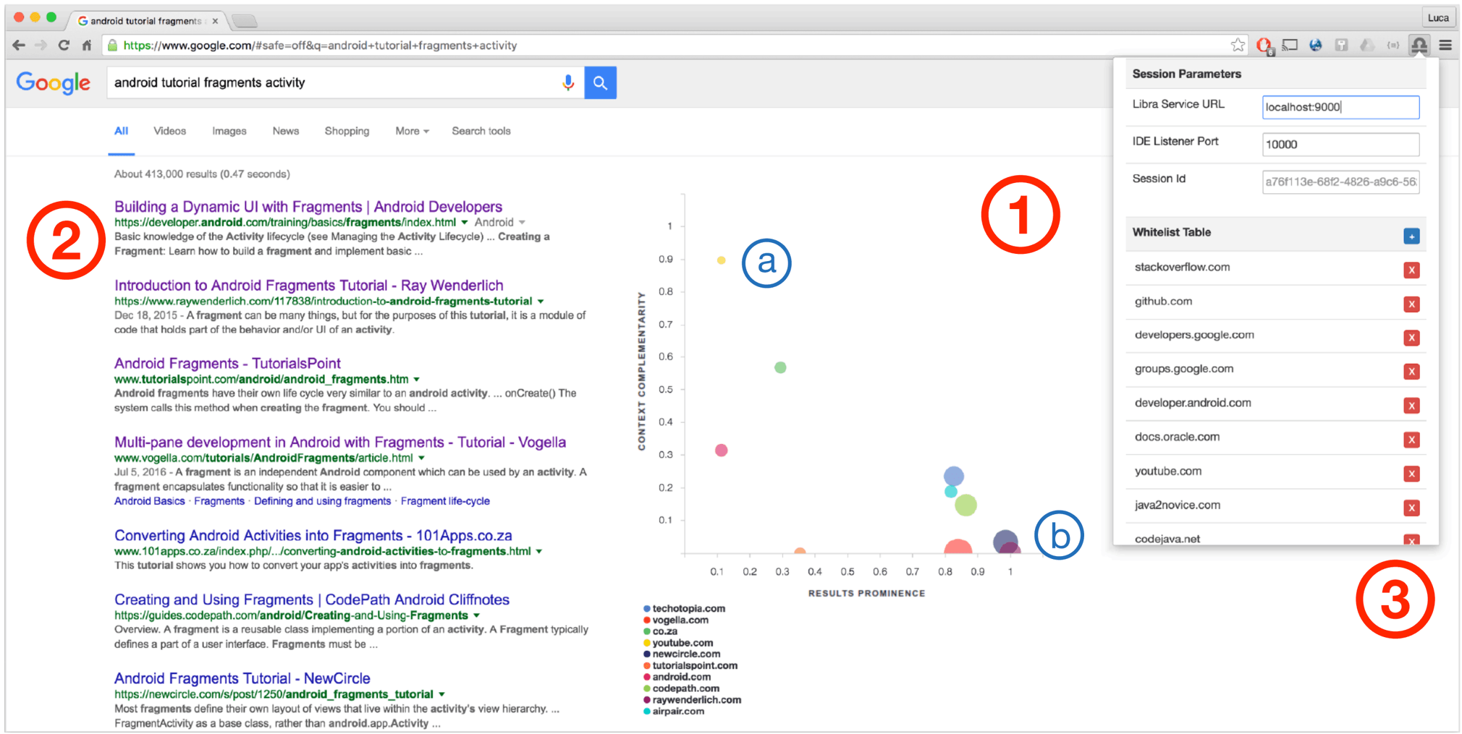The image size is (1462, 734).
Task: Open Search tools options
Action: coord(481,131)
